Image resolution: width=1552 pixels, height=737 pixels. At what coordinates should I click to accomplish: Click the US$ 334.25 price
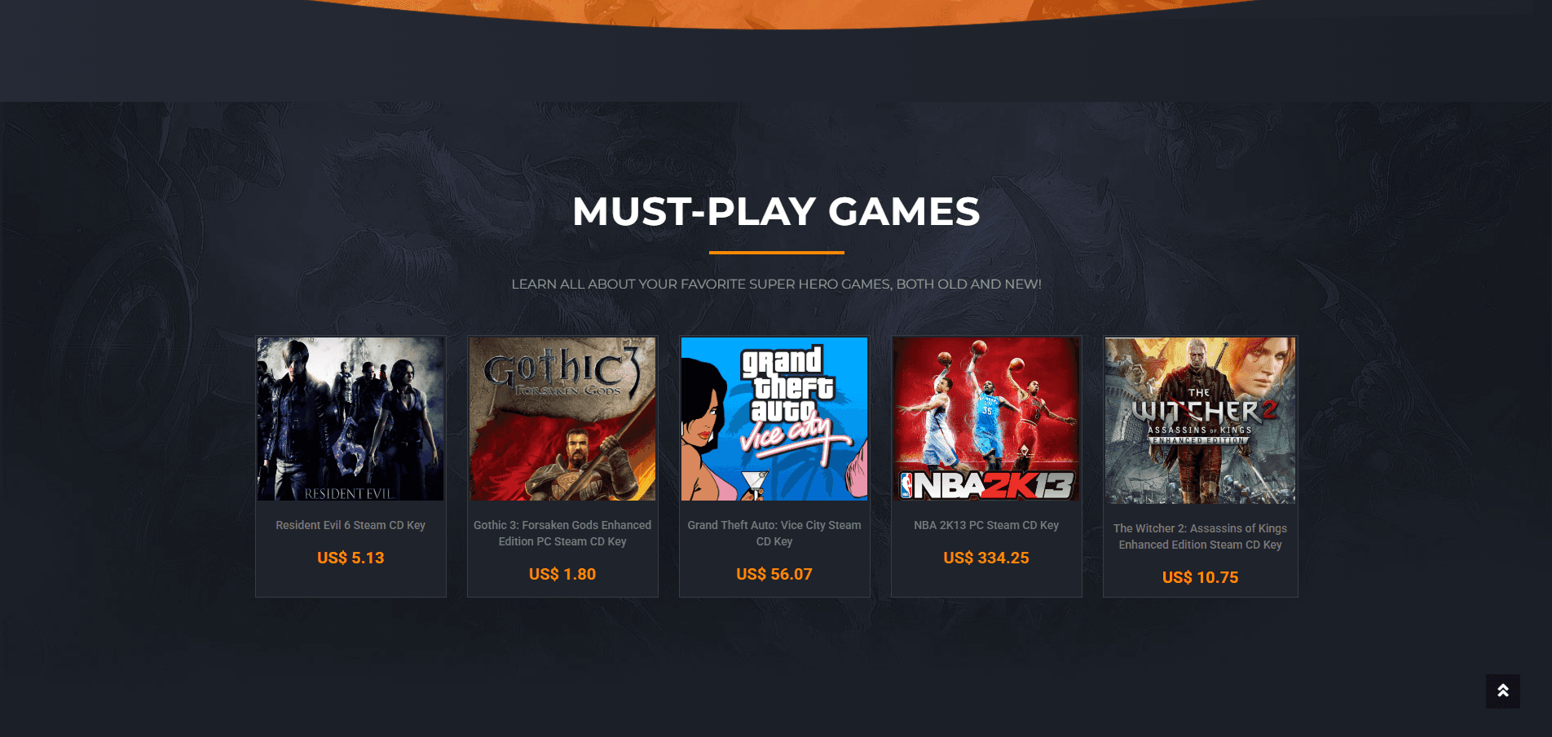tap(986, 558)
